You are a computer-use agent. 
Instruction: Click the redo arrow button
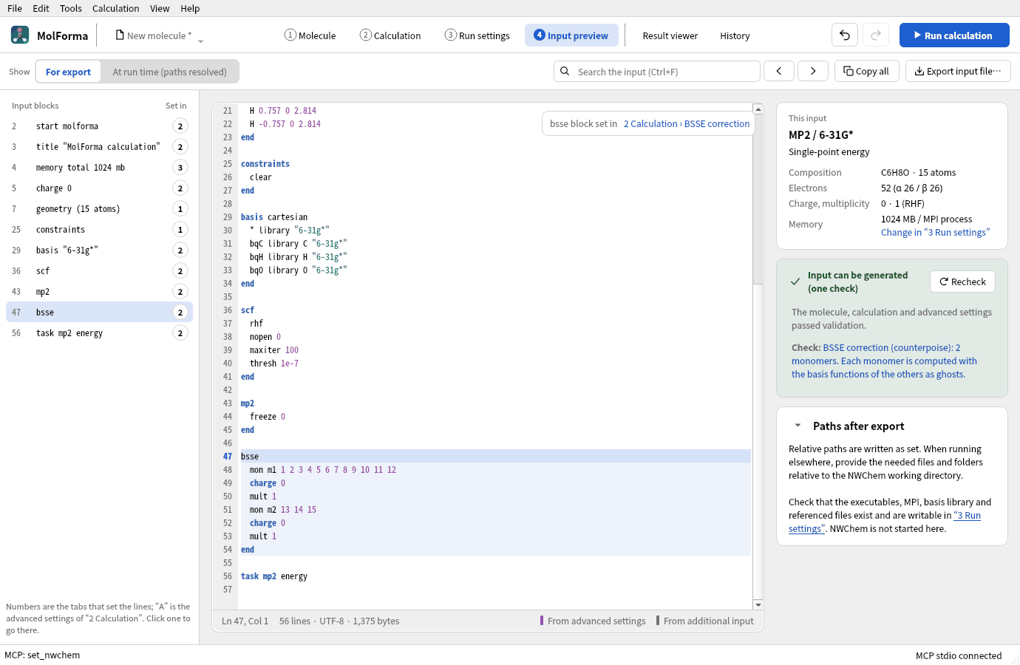click(876, 35)
